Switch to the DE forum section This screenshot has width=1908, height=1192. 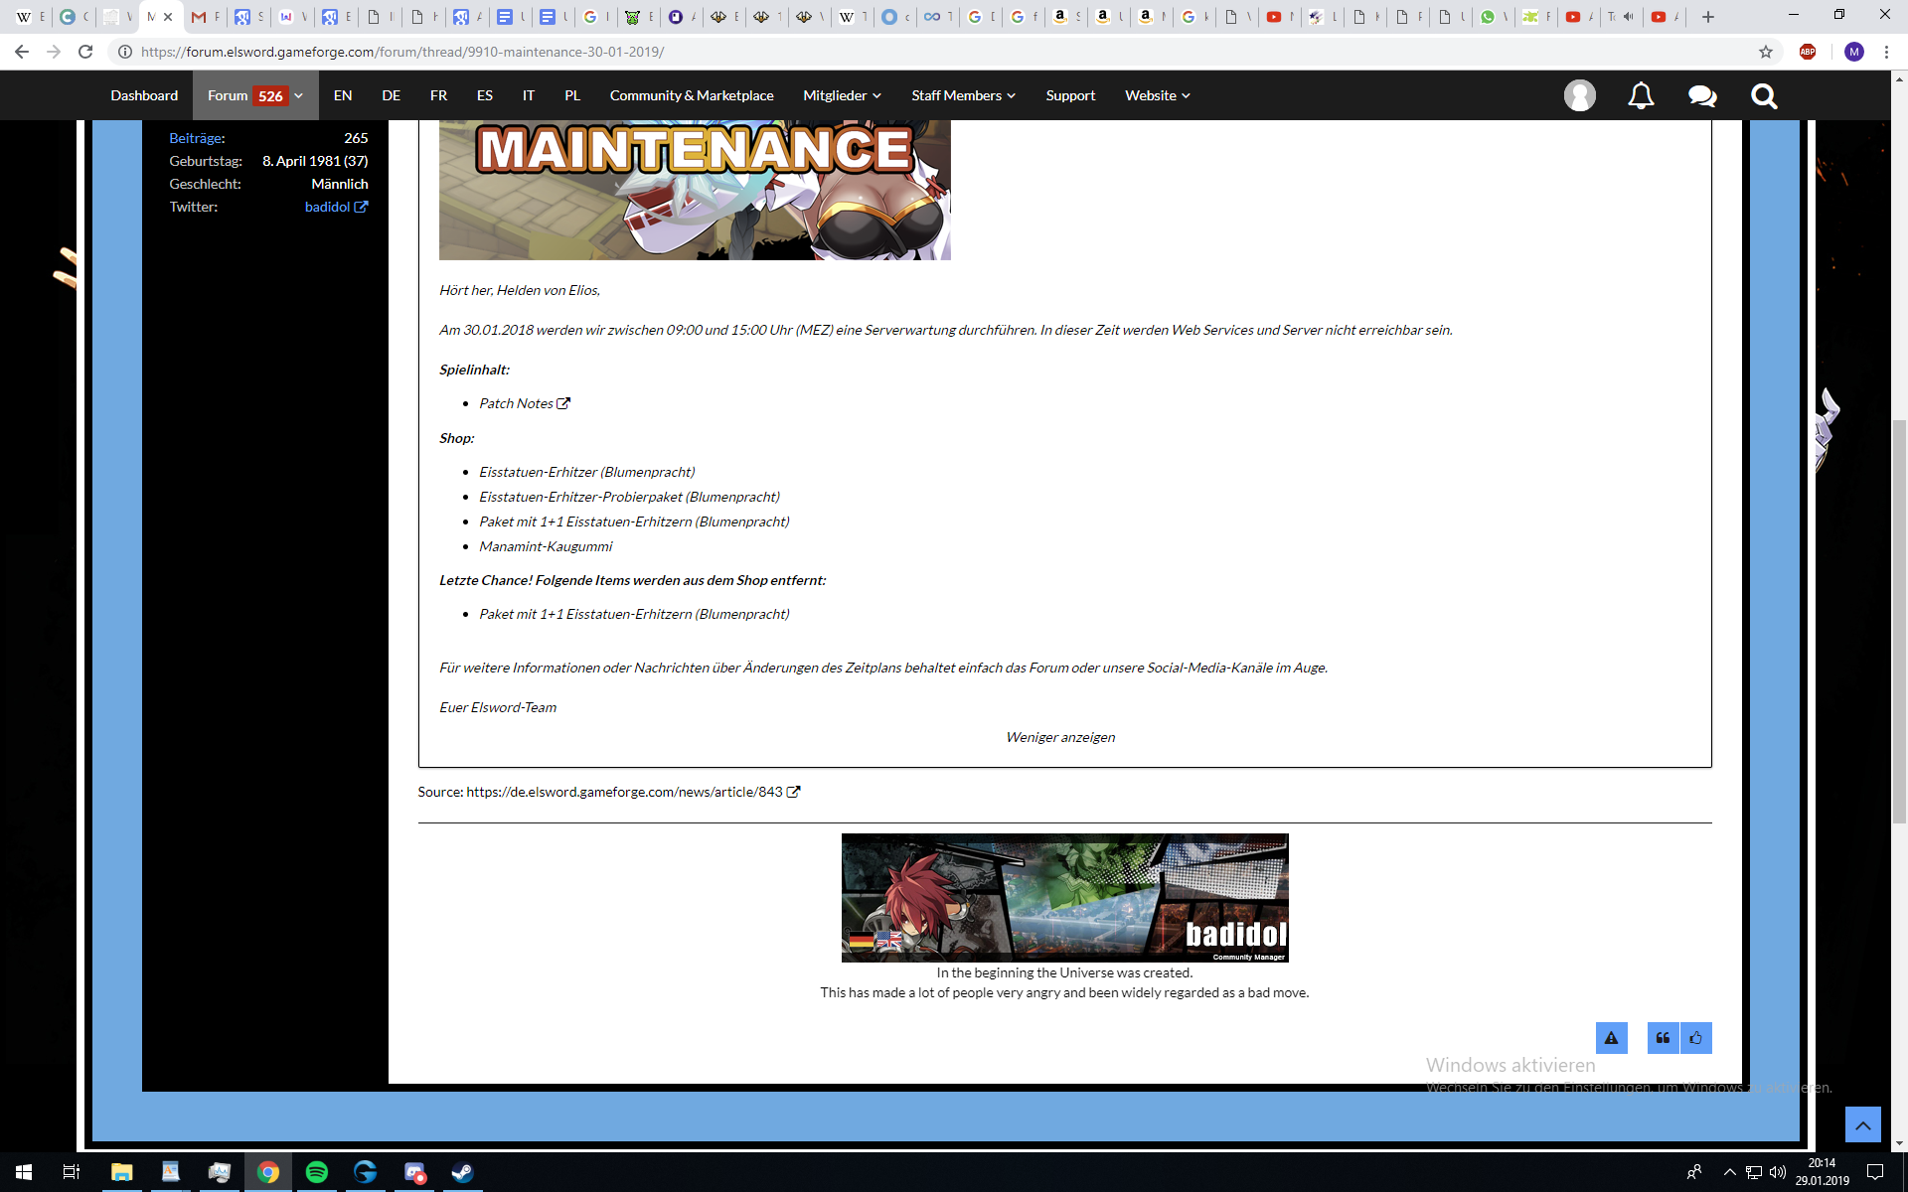[x=391, y=95]
